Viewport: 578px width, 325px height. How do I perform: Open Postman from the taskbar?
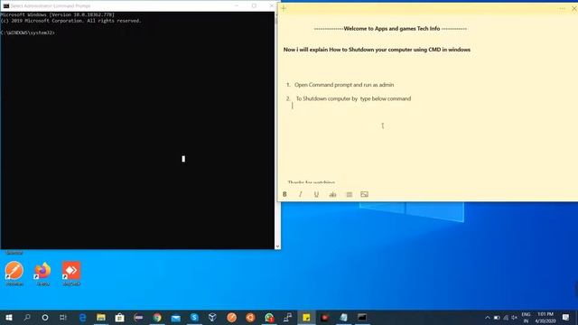231,317
